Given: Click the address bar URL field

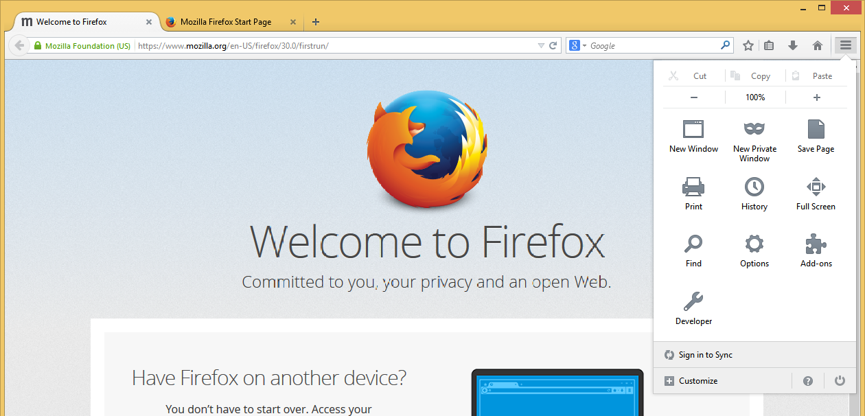Looking at the screenshot, I should click(x=335, y=46).
